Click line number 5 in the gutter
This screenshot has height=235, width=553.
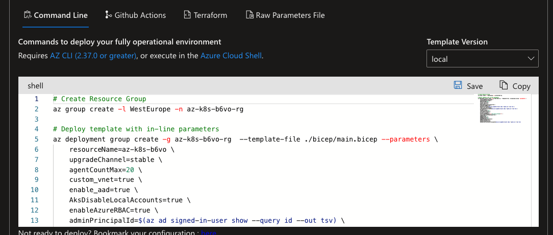tap(36, 139)
